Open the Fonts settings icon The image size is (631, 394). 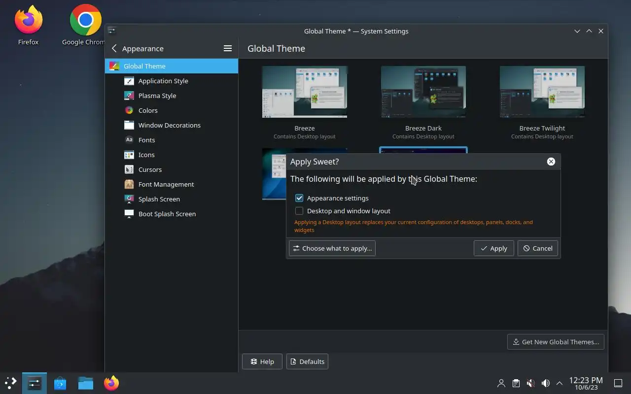[x=129, y=140]
